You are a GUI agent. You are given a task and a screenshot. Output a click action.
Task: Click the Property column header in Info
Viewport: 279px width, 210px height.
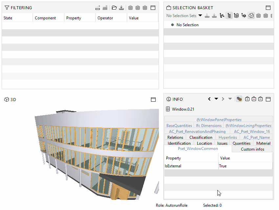191,158
